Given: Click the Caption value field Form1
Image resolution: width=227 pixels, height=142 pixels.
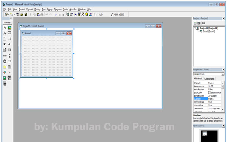Looking at the screenshot, I should pos(215,99).
